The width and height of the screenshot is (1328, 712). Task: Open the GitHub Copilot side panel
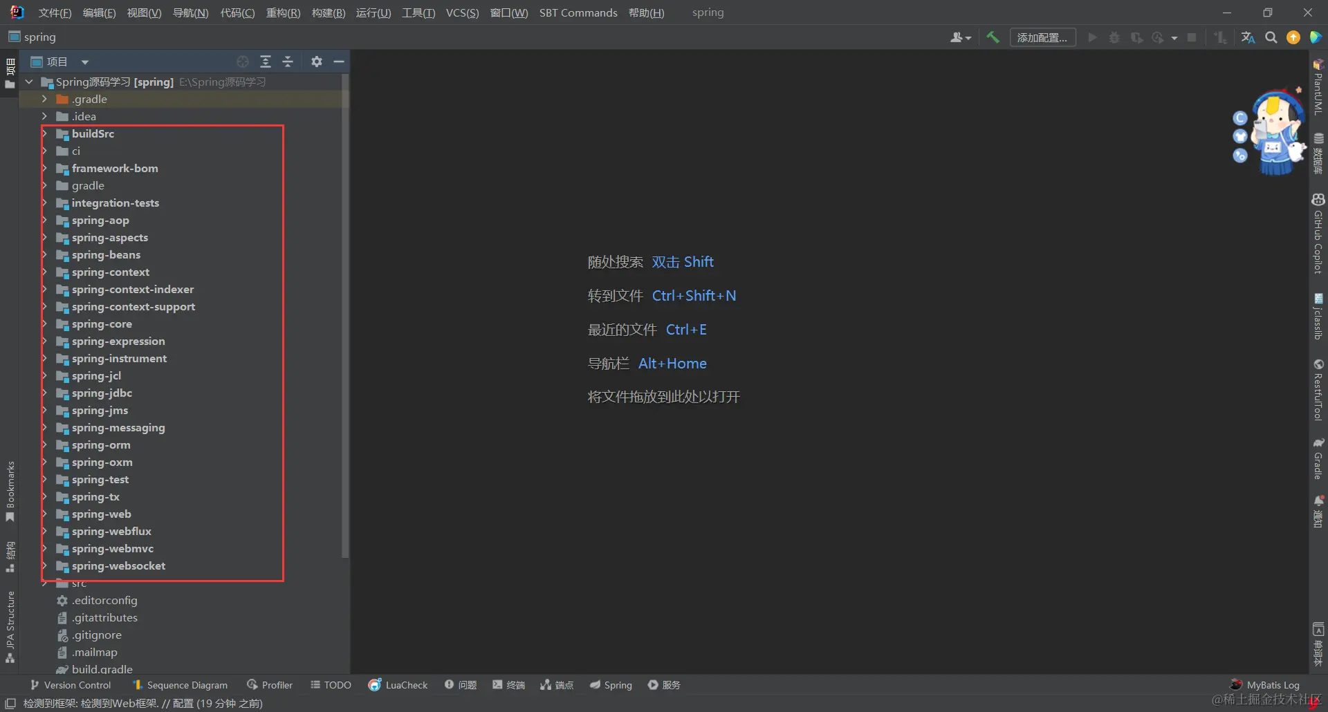coord(1318,234)
